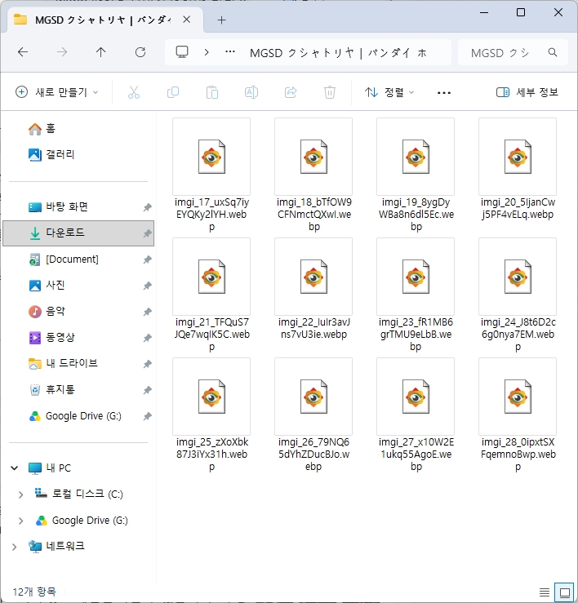Switch to details list view icon

(545, 592)
